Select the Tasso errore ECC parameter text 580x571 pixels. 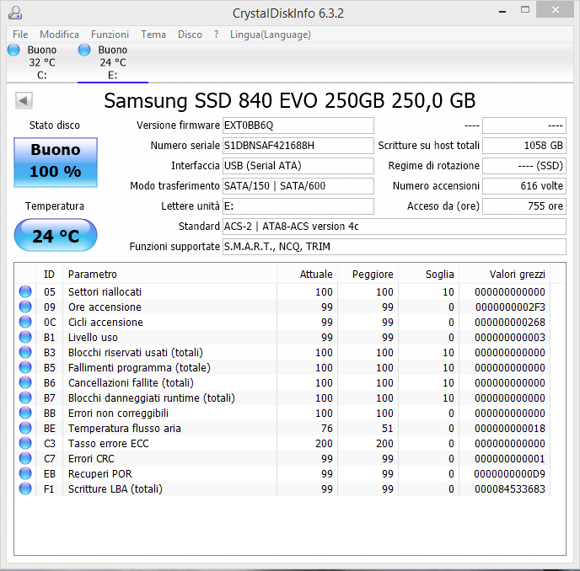pyautogui.click(x=109, y=444)
